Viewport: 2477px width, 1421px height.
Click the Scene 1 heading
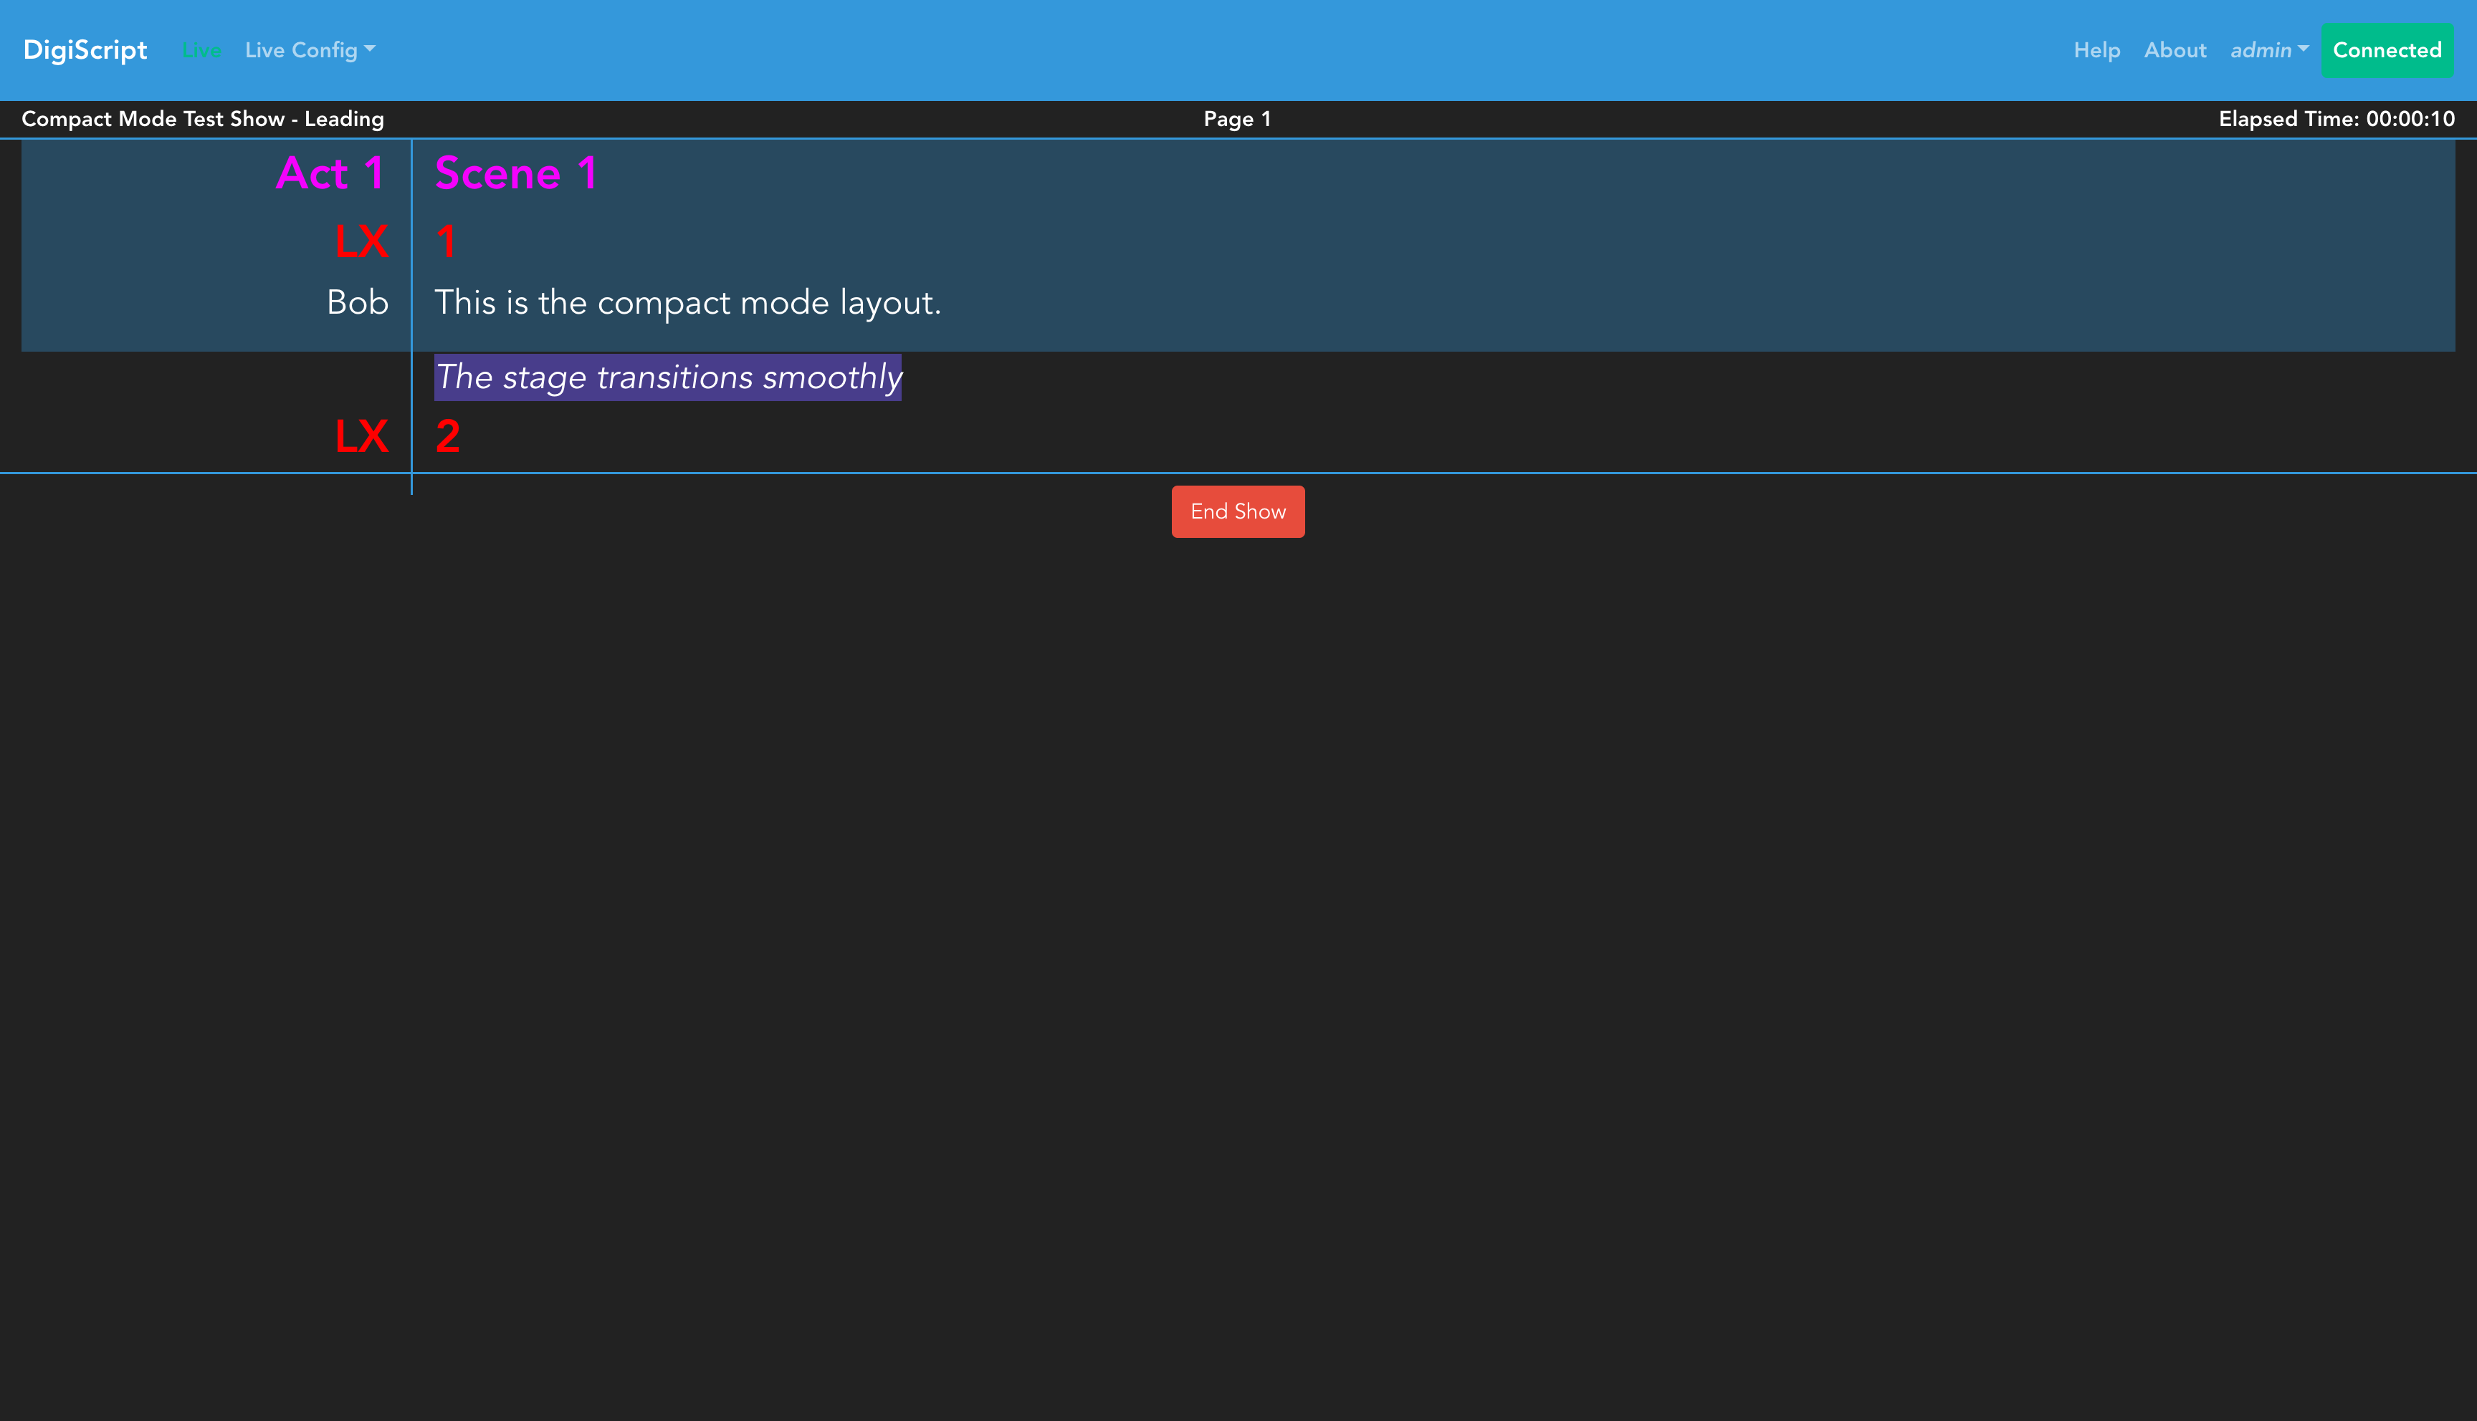point(515,174)
